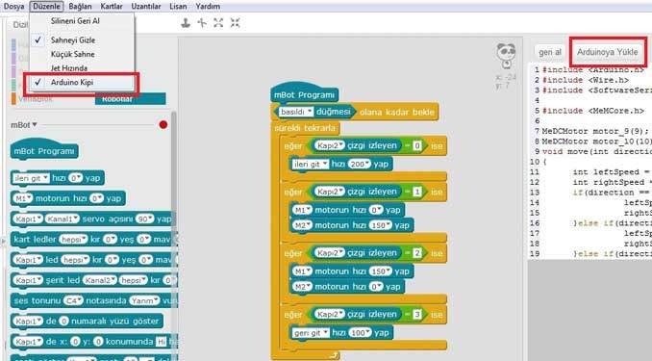
Task: Select the Robotlar block category swatch
Action: click(x=130, y=99)
